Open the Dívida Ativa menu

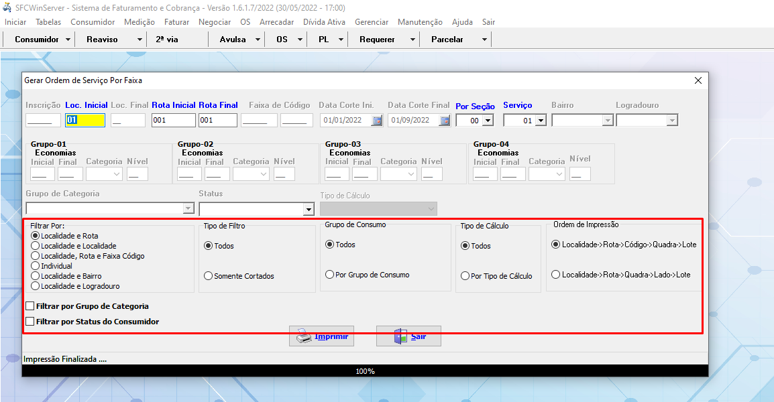(x=324, y=22)
